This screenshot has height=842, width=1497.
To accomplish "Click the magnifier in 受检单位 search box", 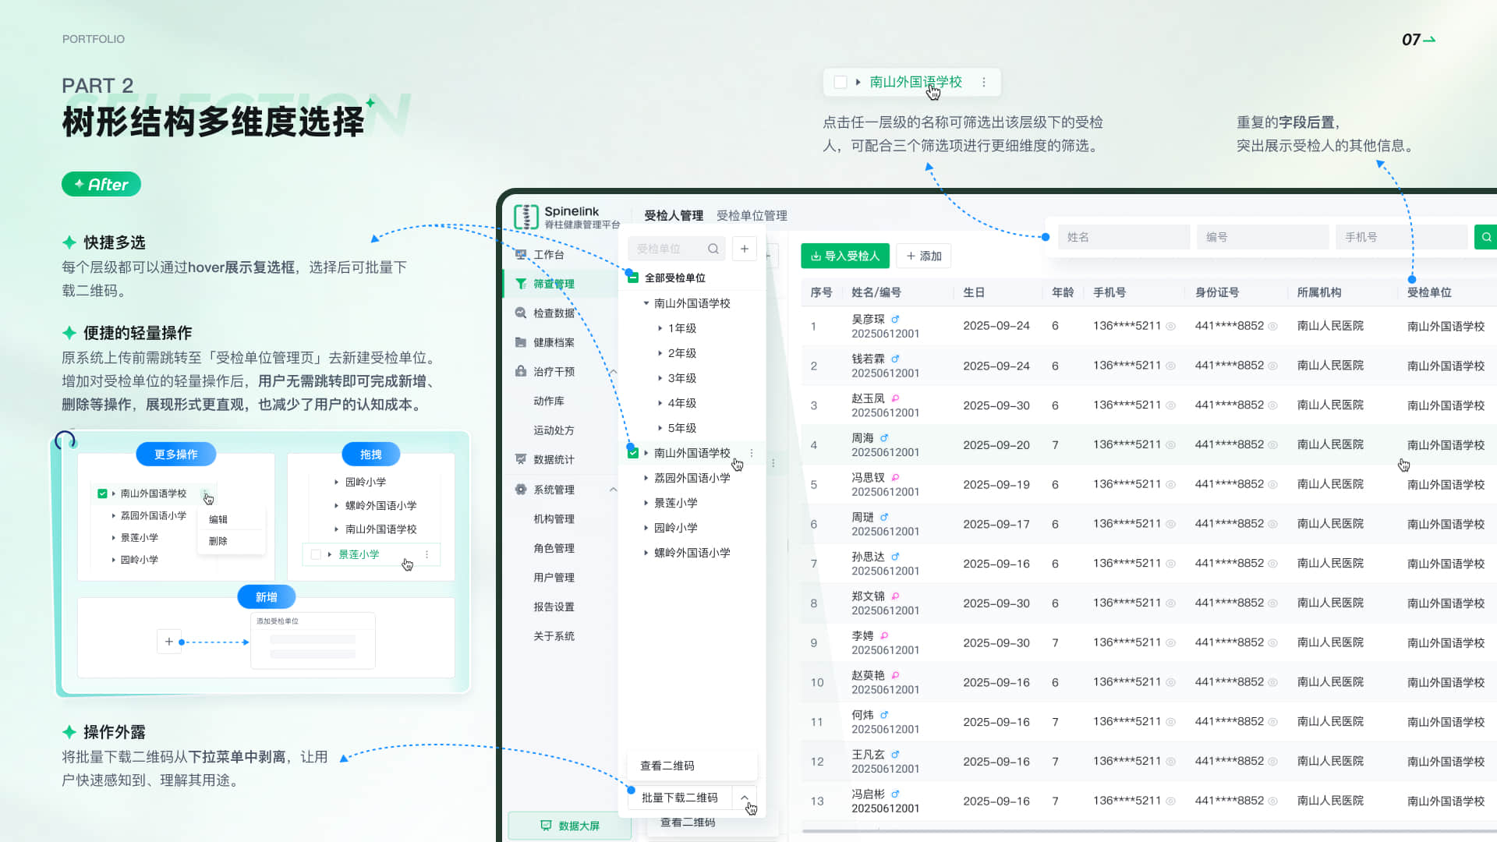I will [x=713, y=249].
